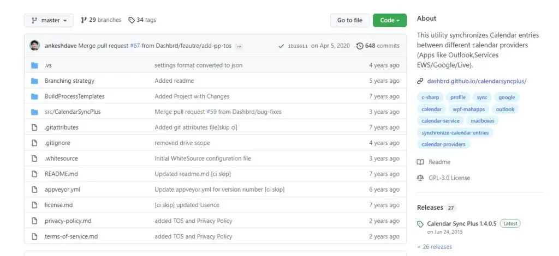The image size is (559, 256).
Task: Expand the green Code dropdown button
Action: pyautogui.click(x=390, y=20)
